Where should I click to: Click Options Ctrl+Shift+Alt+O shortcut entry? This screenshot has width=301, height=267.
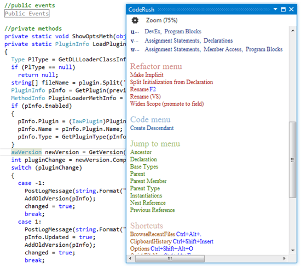(x=162, y=249)
